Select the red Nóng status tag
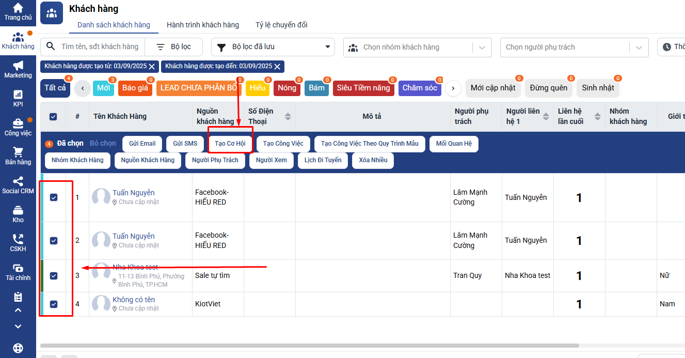 click(286, 88)
